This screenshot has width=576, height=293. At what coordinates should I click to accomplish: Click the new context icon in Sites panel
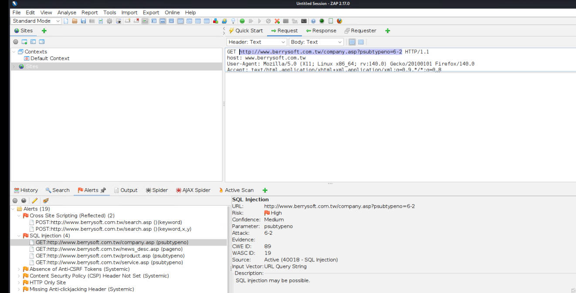(24, 42)
